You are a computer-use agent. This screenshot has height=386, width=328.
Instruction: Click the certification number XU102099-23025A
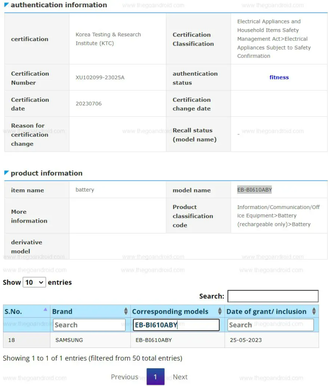tap(100, 77)
